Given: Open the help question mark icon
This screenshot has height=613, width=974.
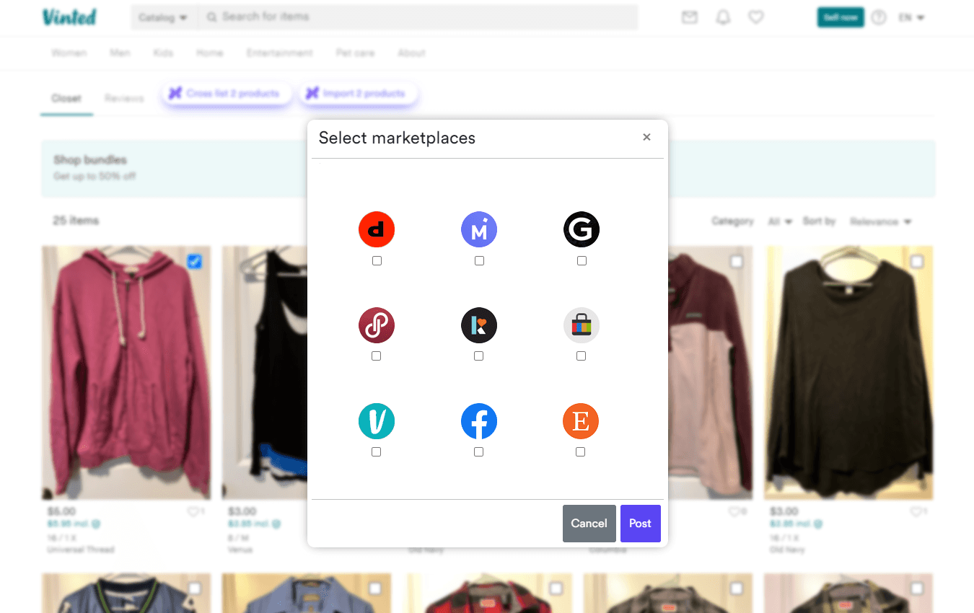Looking at the screenshot, I should (x=878, y=17).
